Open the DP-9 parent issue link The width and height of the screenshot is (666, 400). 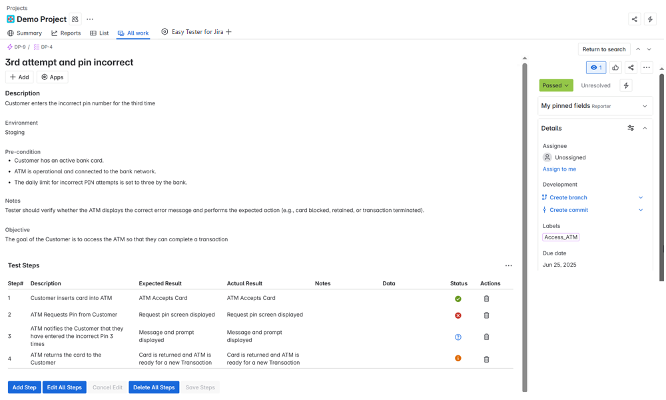tap(17, 47)
